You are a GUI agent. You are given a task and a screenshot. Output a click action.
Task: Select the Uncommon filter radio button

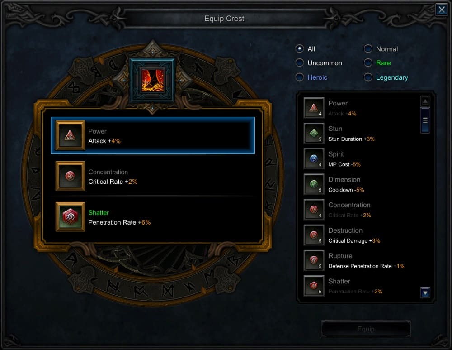(300, 62)
